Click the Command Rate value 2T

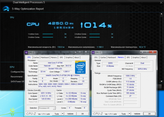(x=130, y=96)
